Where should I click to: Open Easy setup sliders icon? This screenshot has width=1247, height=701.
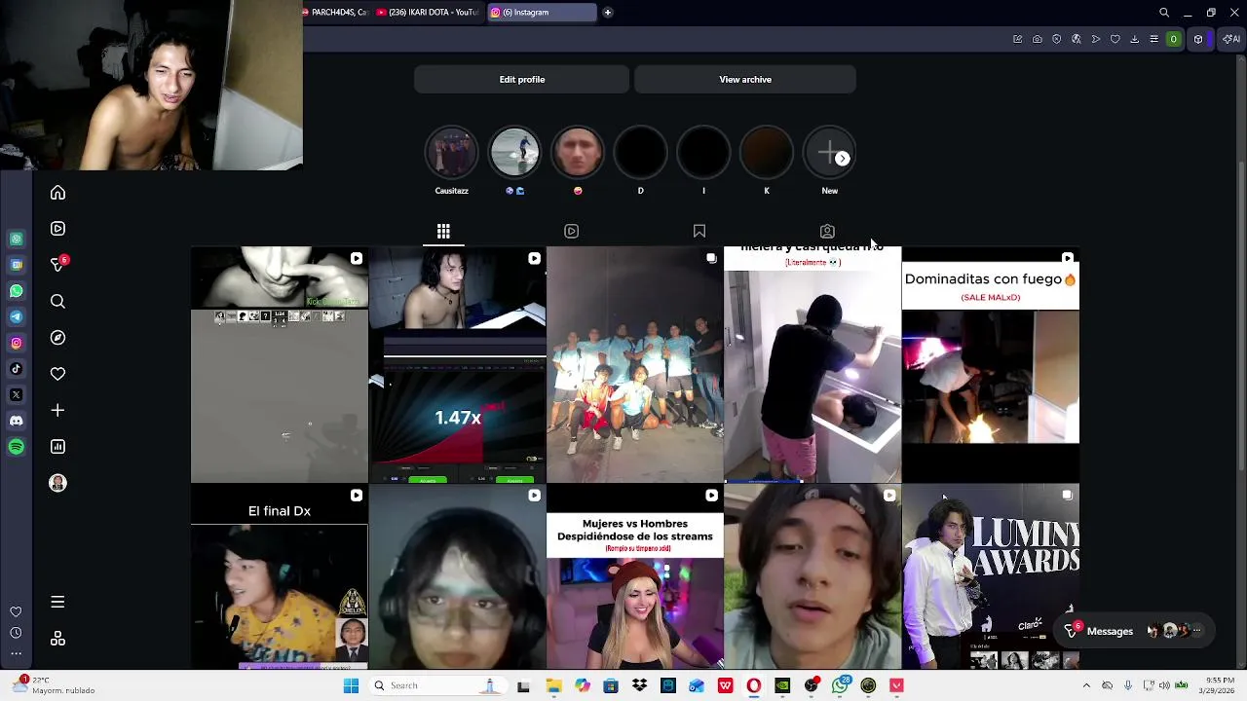pyautogui.click(x=1153, y=39)
